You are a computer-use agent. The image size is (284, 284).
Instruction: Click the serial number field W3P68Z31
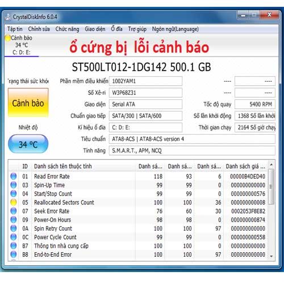145,93
